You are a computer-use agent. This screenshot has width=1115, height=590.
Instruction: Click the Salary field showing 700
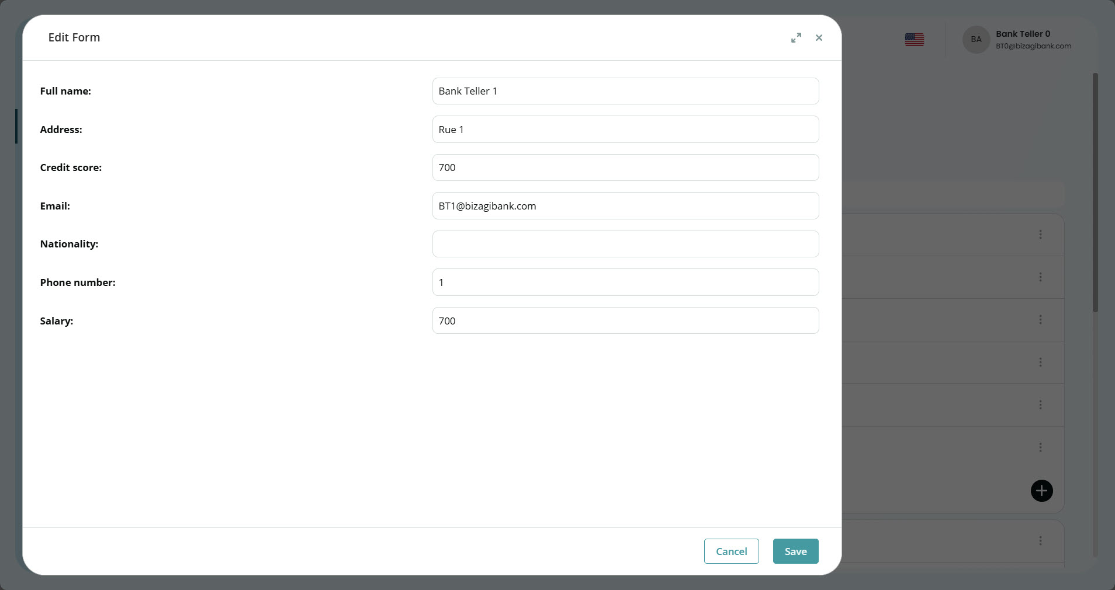coord(625,320)
